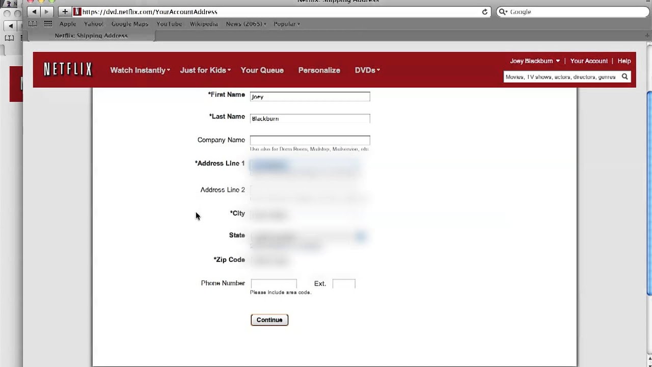Click the Help link

[624, 61]
